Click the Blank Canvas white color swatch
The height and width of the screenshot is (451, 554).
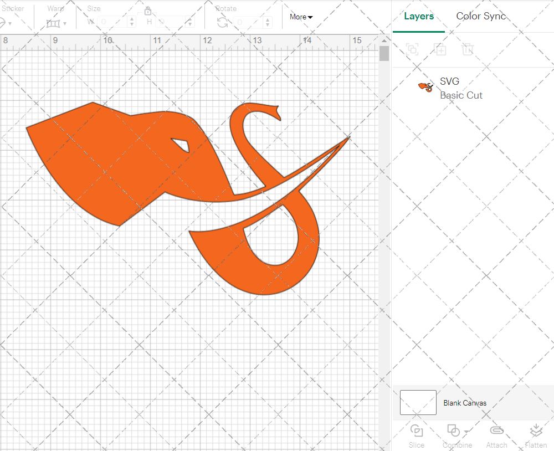click(x=418, y=403)
